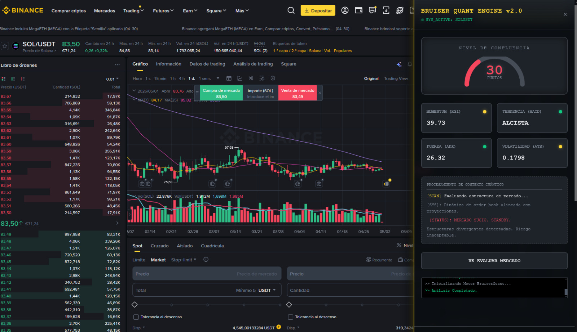The height and width of the screenshot is (332, 577).
Task: Click the chart news marker icon
Action: point(386,184)
